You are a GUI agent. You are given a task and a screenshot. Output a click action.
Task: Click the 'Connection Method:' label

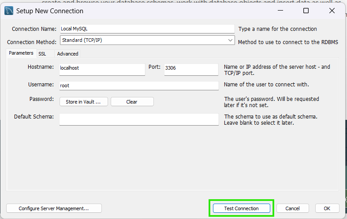pyautogui.click(x=32, y=42)
